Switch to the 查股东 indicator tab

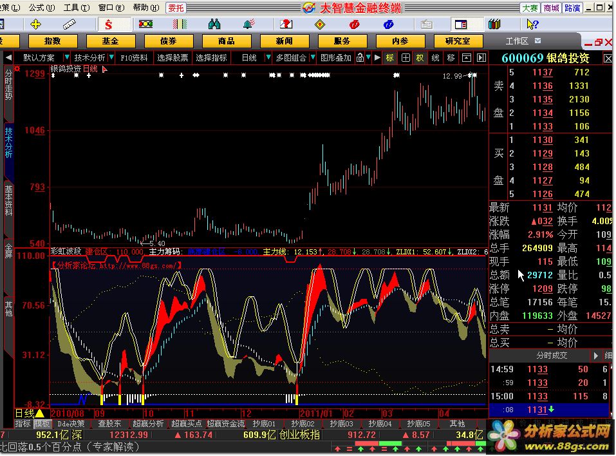click(109, 424)
